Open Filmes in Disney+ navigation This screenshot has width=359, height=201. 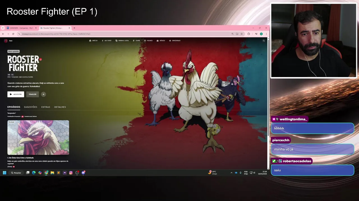(148, 41)
